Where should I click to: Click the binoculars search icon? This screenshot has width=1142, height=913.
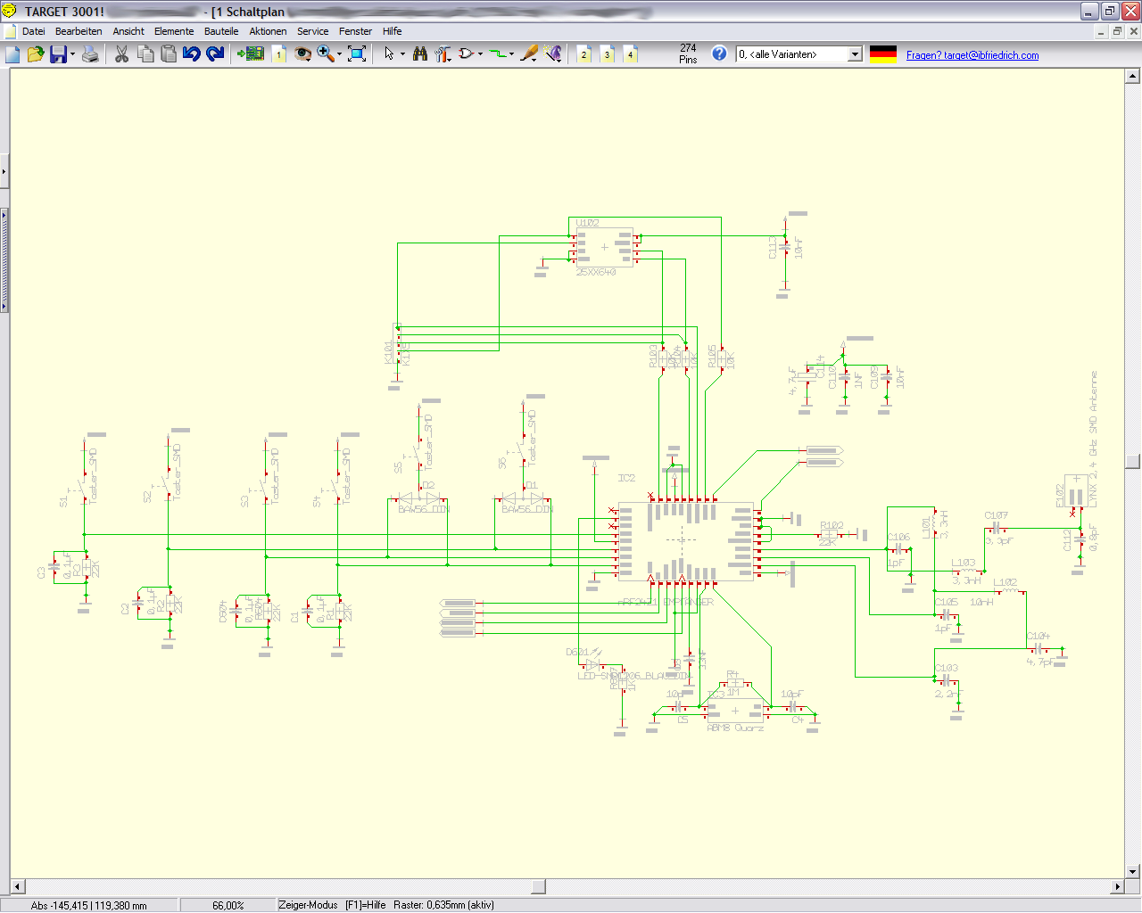(x=419, y=54)
